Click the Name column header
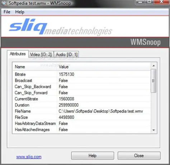The image size is (170, 165). 35,67
